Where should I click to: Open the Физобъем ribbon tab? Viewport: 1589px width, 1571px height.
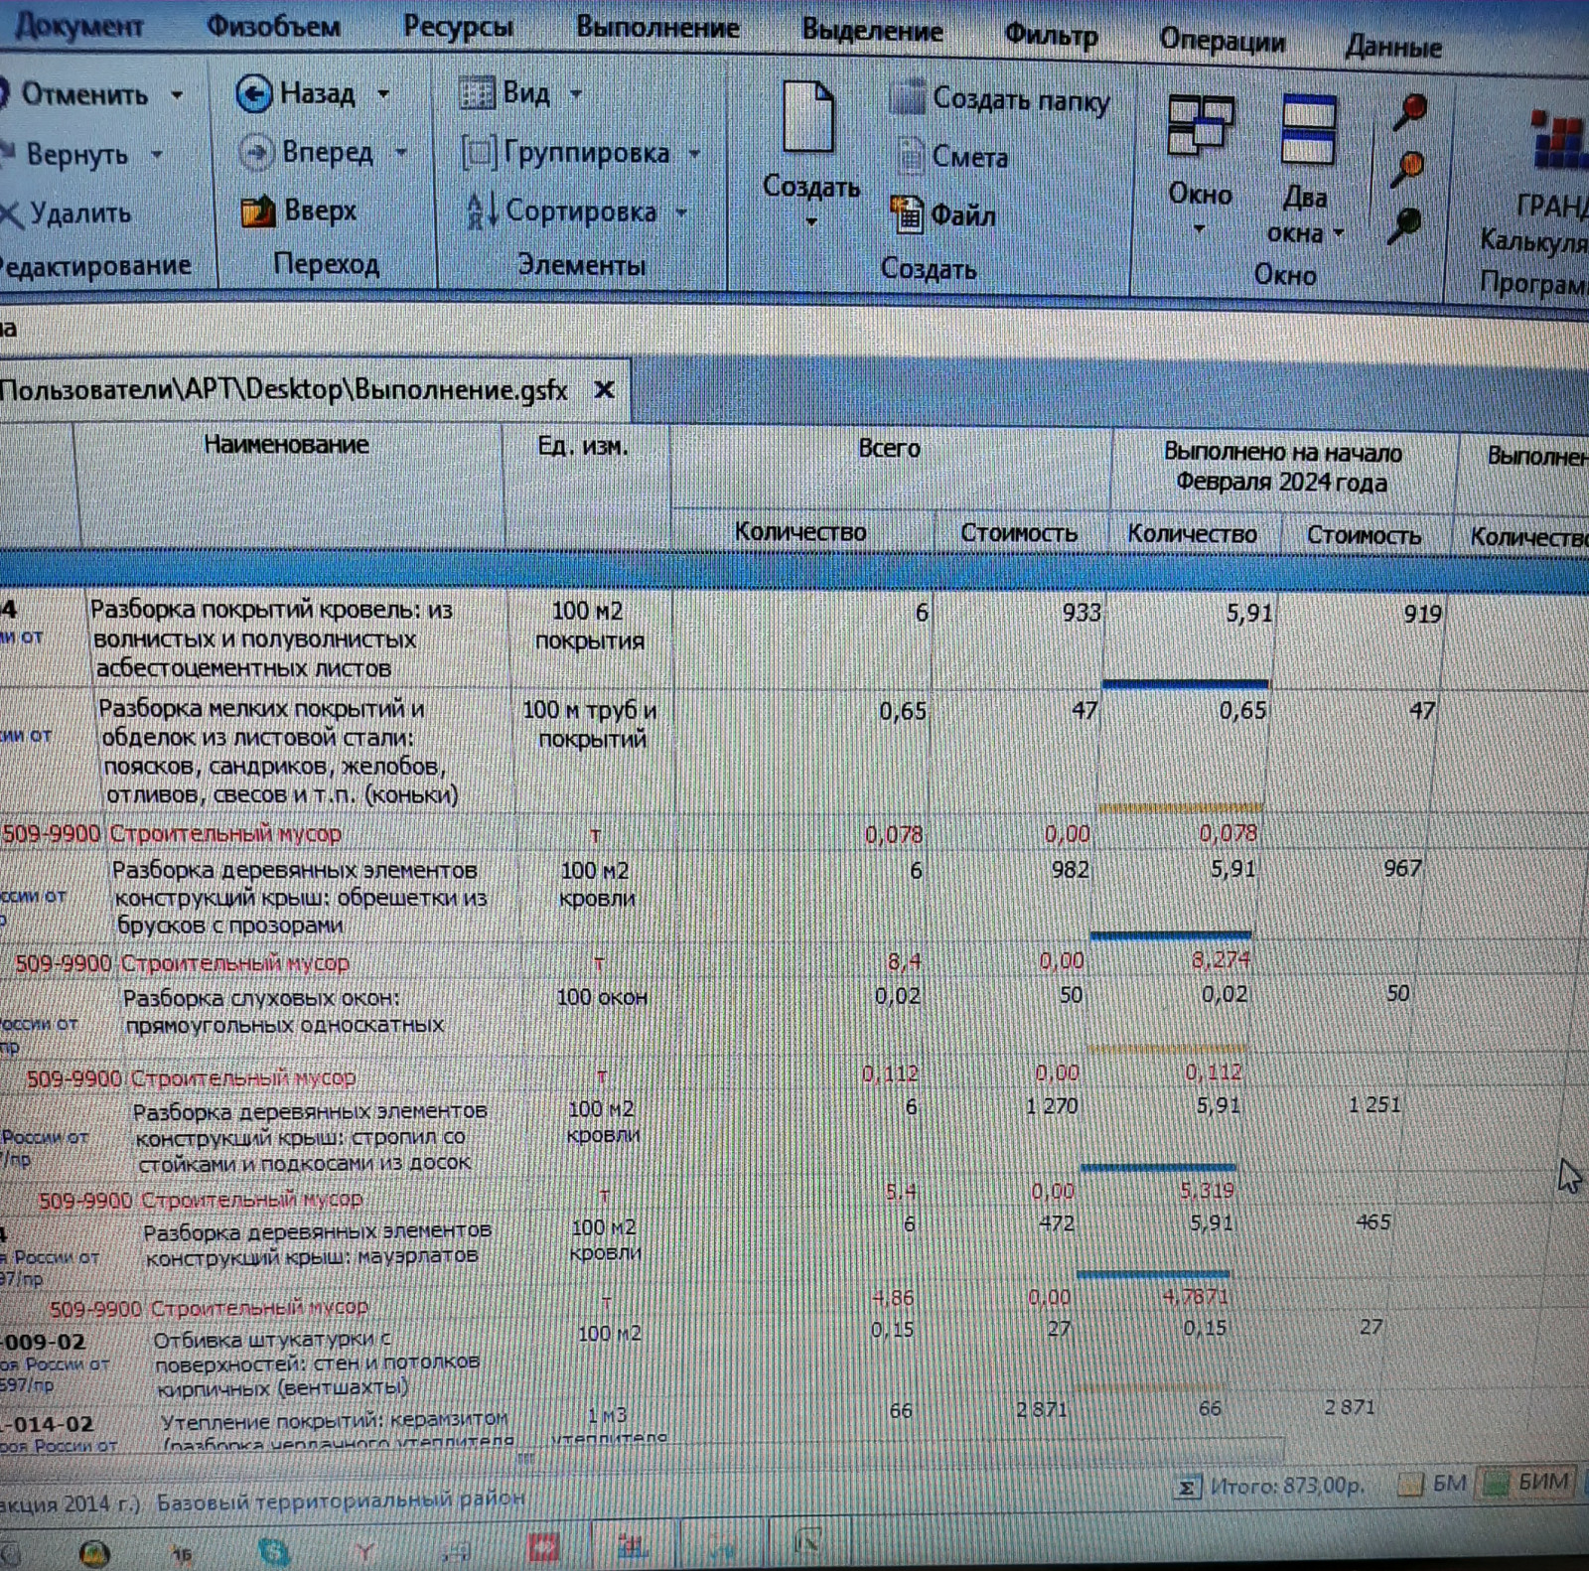pos(273,26)
